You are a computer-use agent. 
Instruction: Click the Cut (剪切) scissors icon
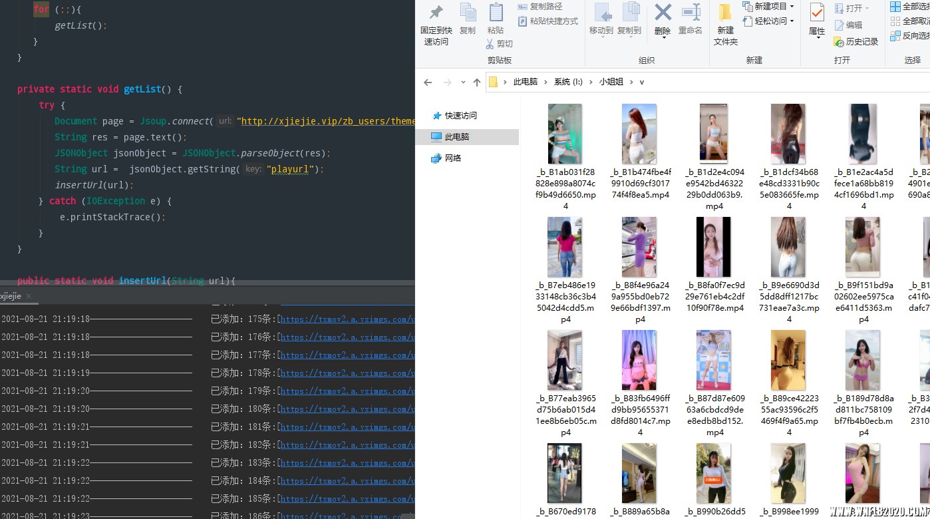pyautogui.click(x=490, y=44)
